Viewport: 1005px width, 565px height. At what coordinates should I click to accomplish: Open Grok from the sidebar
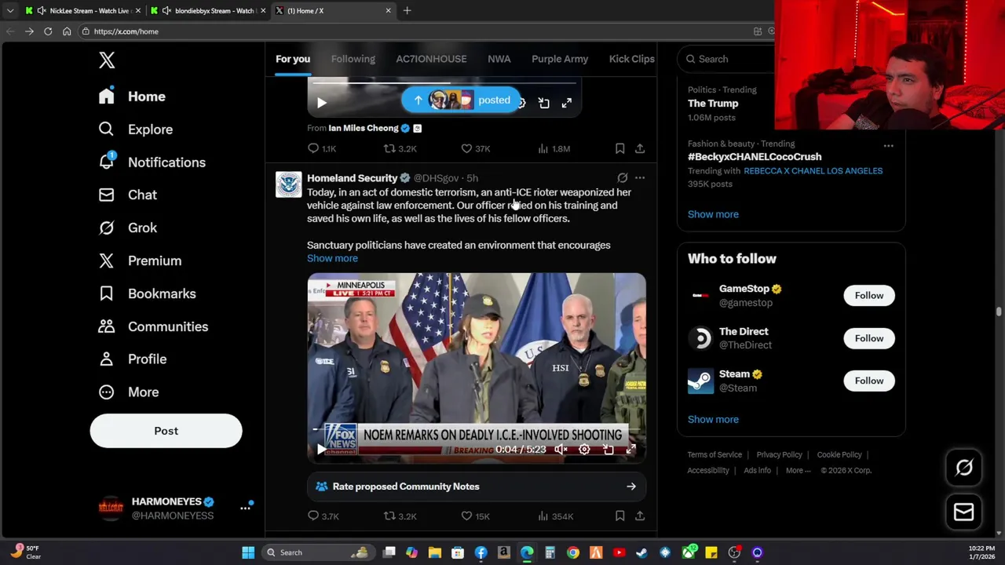tap(127, 228)
